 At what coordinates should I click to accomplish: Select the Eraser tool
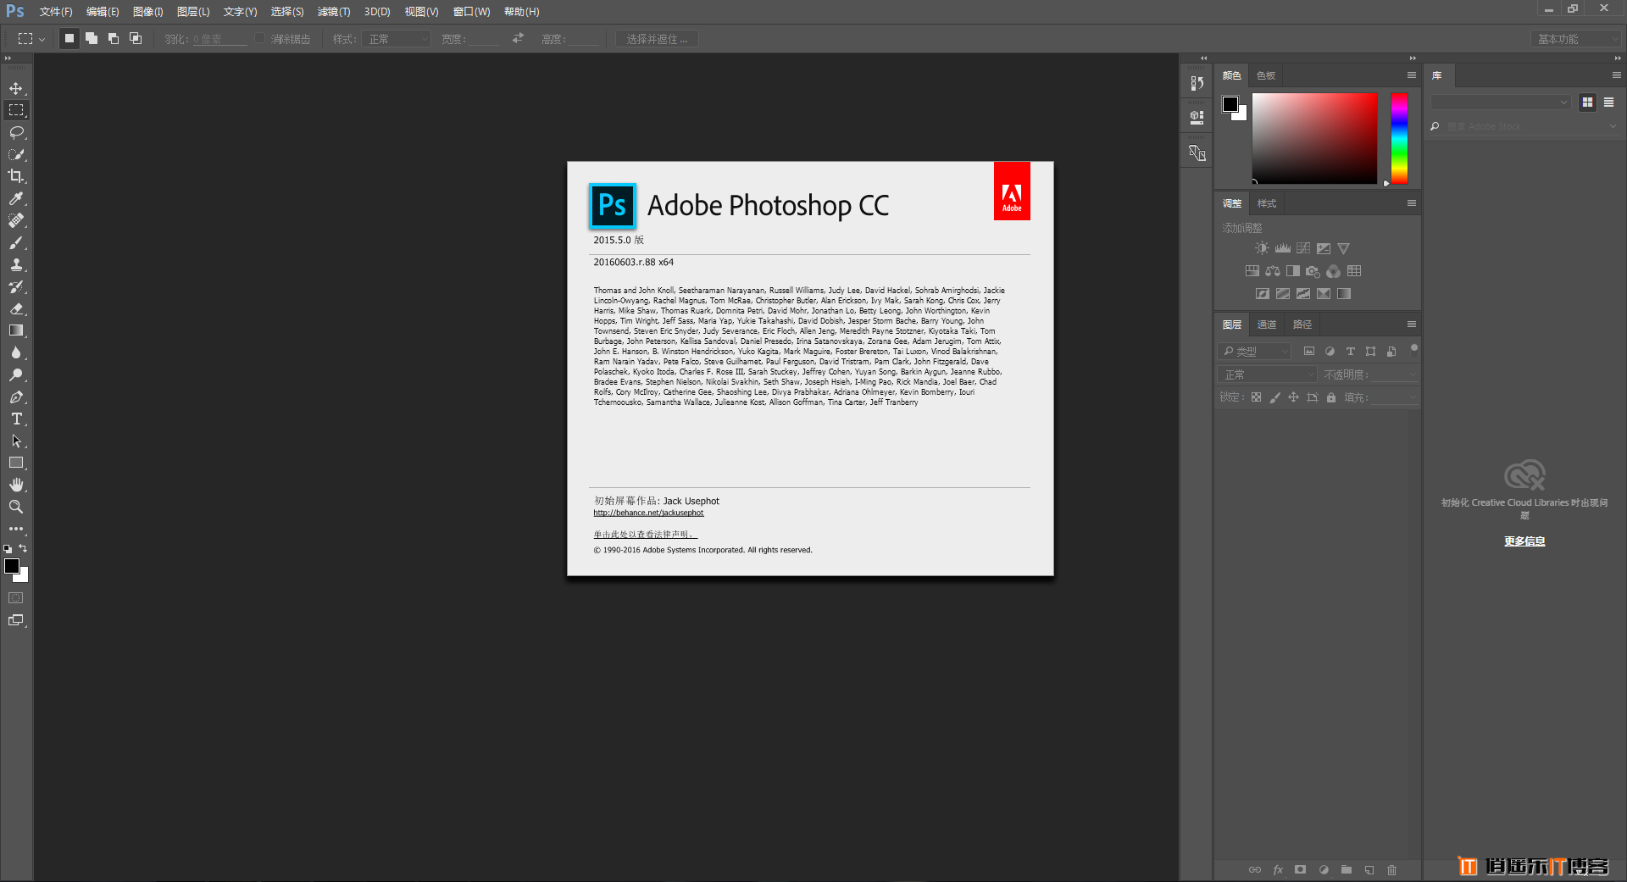(16, 308)
